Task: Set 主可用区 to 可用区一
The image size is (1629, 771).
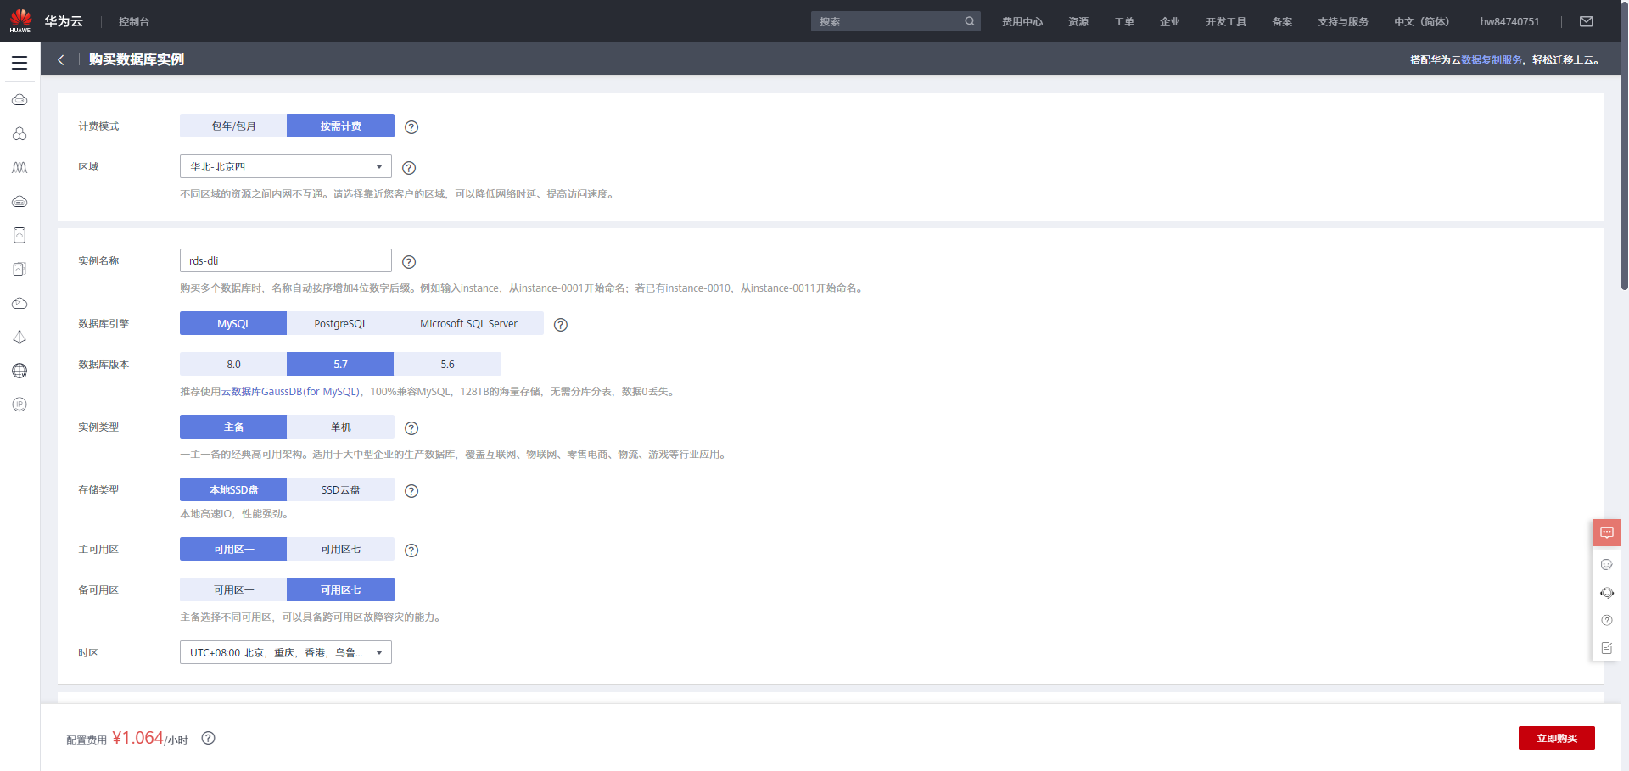Action: (x=233, y=549)
